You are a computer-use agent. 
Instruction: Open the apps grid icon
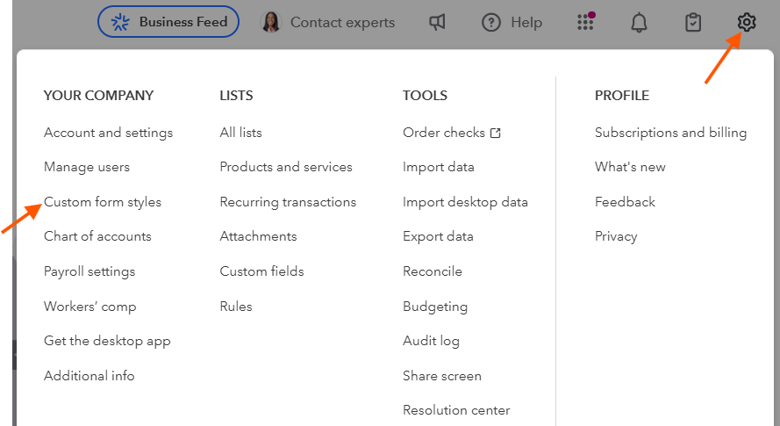tap(586, 22)
